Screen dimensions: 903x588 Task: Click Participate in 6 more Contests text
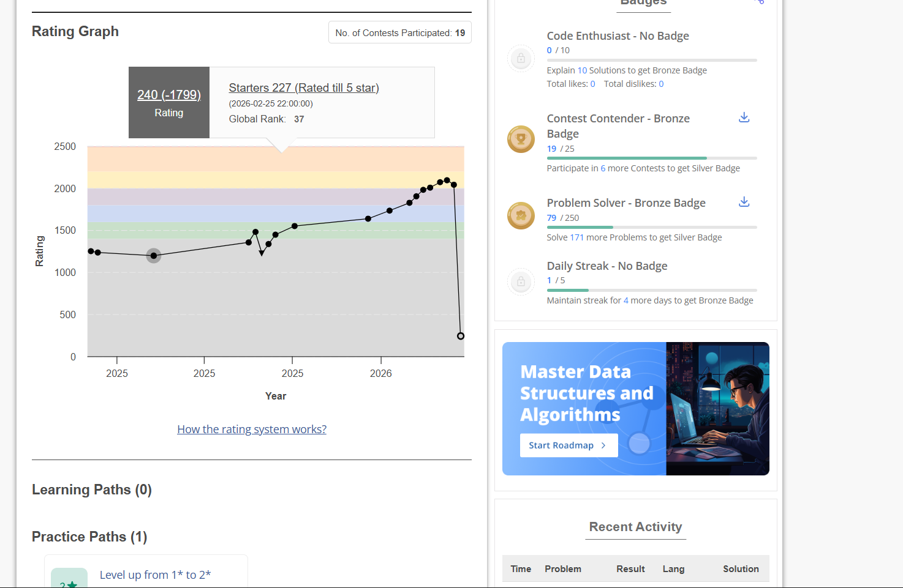pos(643,168)
